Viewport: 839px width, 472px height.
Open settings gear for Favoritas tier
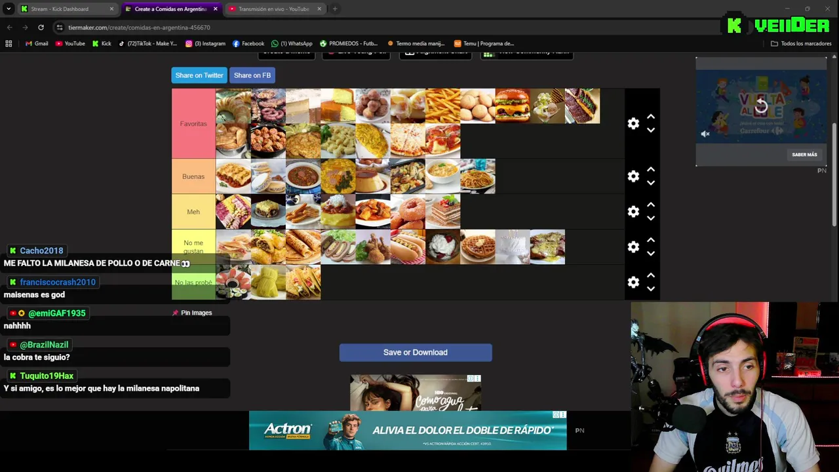coord(633,123)
